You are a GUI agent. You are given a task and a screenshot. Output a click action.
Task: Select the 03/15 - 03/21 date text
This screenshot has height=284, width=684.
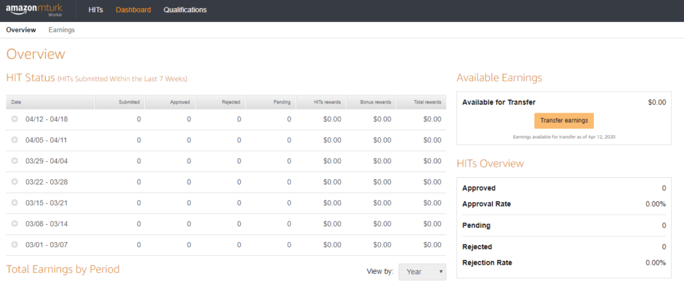[46, 203]
